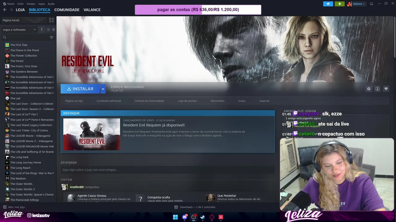Open Discussões link
Image resolution: width=396 pixels, height=222 pixels.
(x=217, y=101)
